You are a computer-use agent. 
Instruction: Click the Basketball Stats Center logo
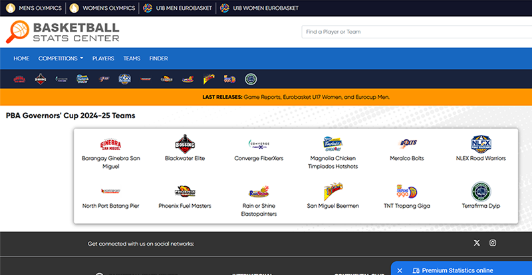point(63,32)
